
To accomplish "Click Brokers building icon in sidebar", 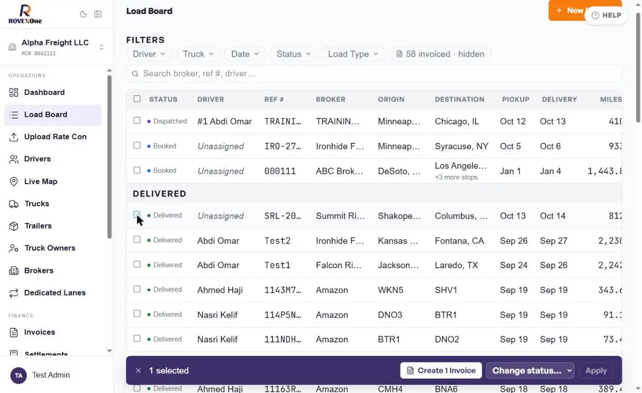I will tap(14, 271).
